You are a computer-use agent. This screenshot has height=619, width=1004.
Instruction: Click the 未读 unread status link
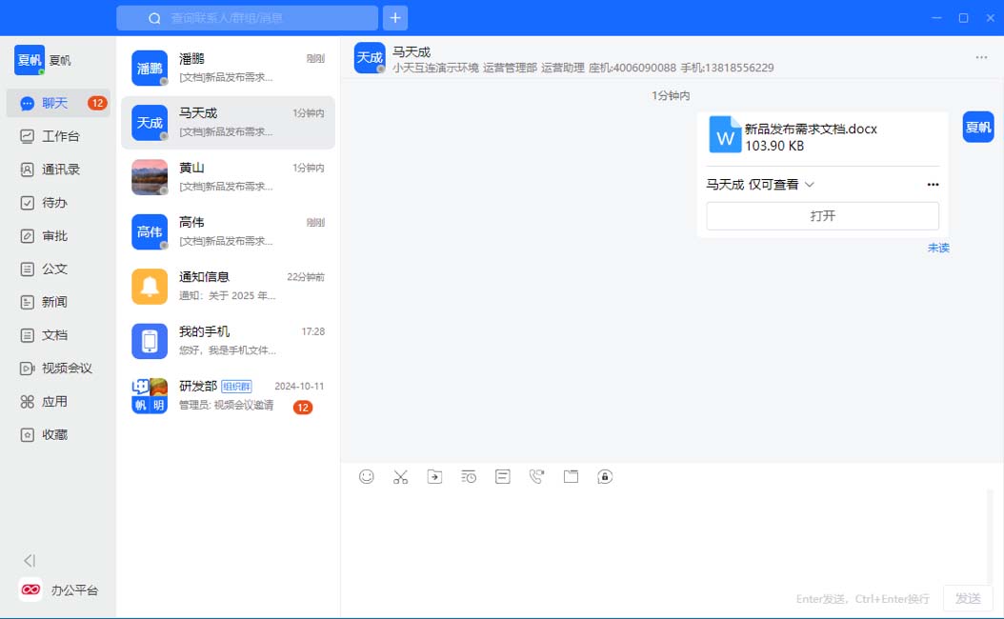[938, 249]
